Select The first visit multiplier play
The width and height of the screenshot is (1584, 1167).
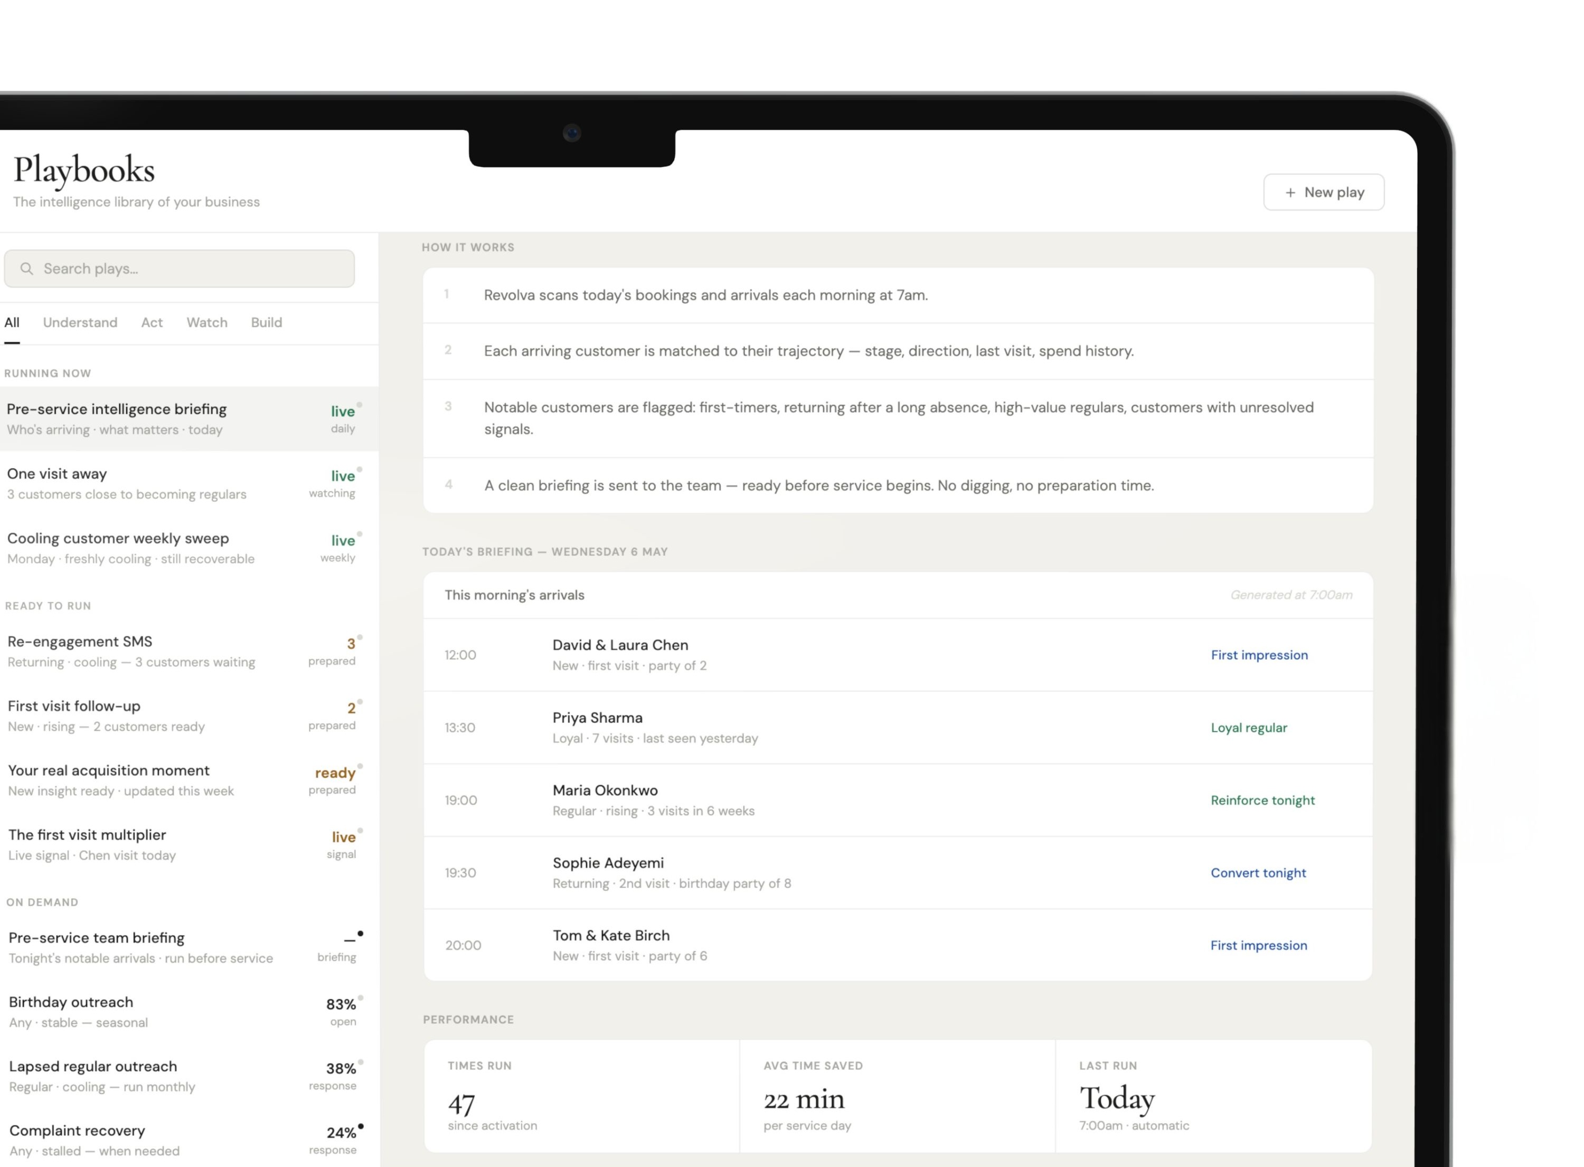click(x=188, y=844)
